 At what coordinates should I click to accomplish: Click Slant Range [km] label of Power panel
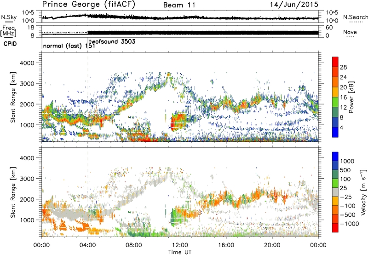point(13,97)
